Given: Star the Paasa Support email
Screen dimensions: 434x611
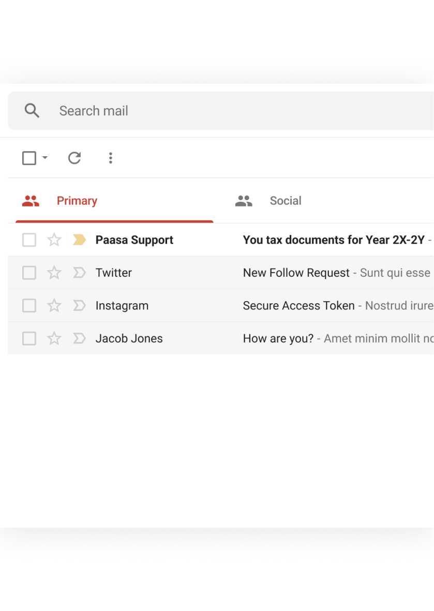Looking at the screenshot, I should pos(54,240).
